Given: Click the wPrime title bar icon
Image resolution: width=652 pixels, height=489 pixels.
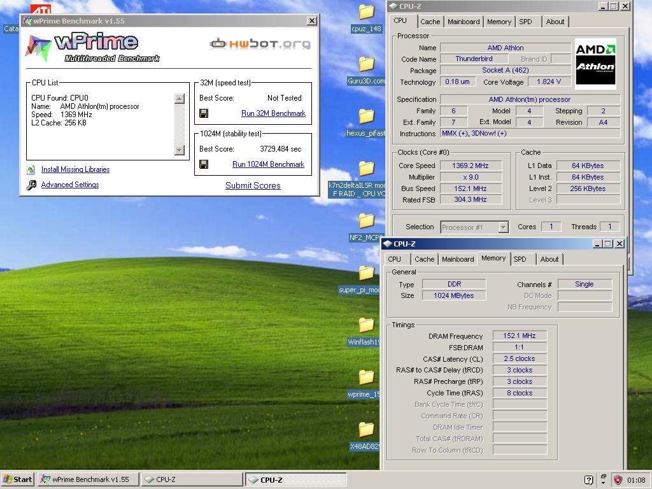Looking at the screenshot, I should 27,21.
